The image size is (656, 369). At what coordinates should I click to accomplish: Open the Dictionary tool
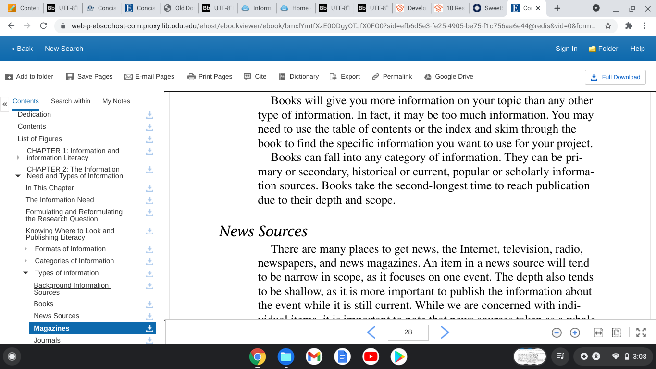(298, 76)
